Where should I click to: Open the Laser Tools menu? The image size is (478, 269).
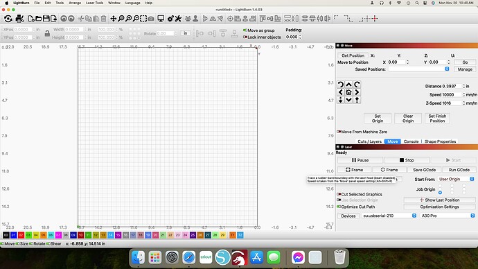pos(94,3)
